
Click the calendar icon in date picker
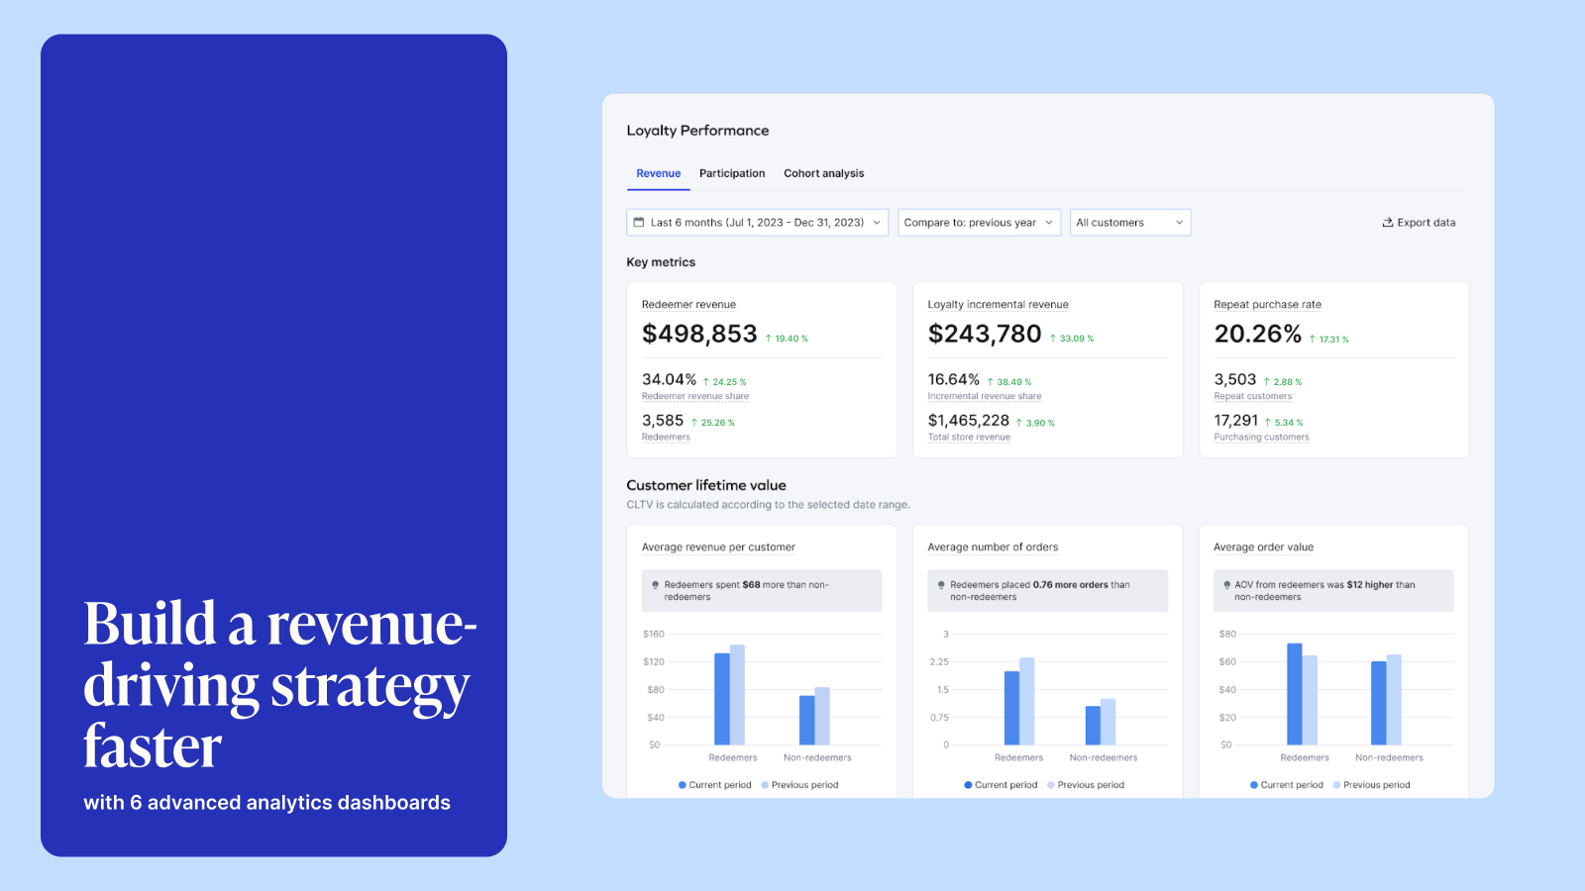pos(639,223)
